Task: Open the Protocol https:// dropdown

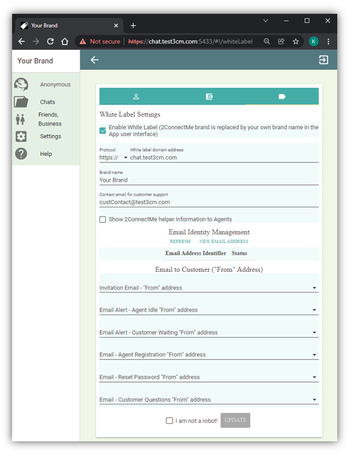Action: 113,157
